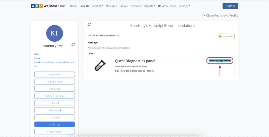Click the KT avatar circle
The width and height of the screenshot is (269, 137).
[x=55, y=33]
